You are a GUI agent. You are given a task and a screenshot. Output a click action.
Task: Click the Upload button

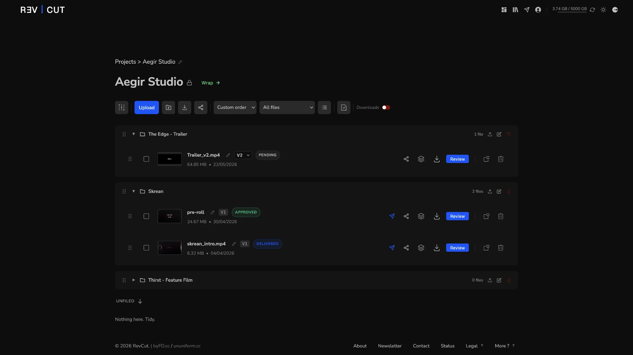[147, 108]
